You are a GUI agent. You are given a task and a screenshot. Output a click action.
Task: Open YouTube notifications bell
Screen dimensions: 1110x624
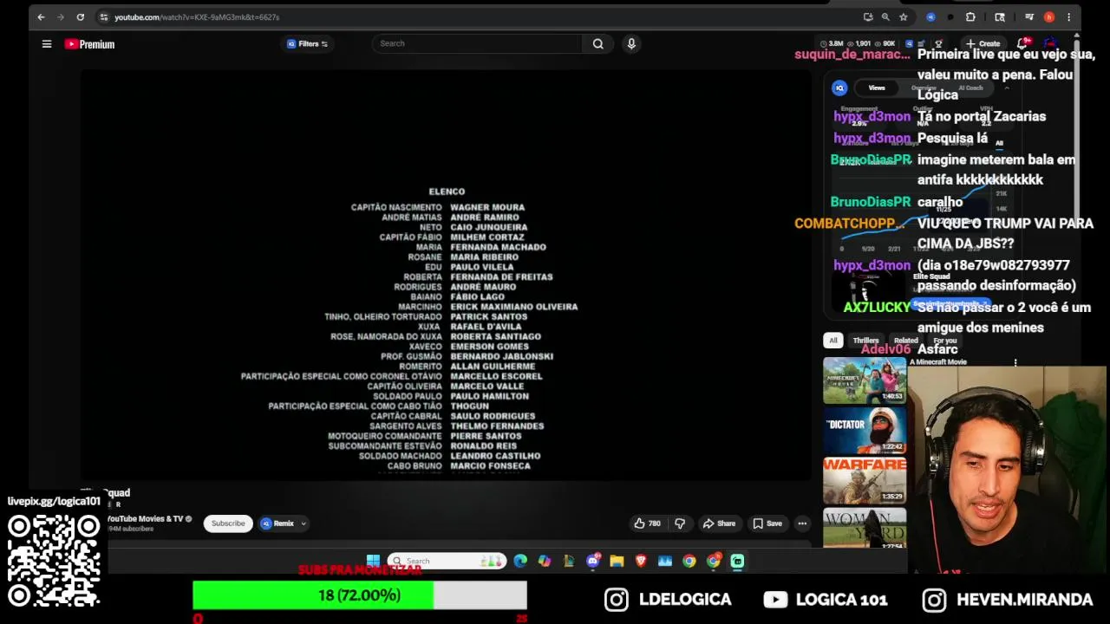(1023, 43)
